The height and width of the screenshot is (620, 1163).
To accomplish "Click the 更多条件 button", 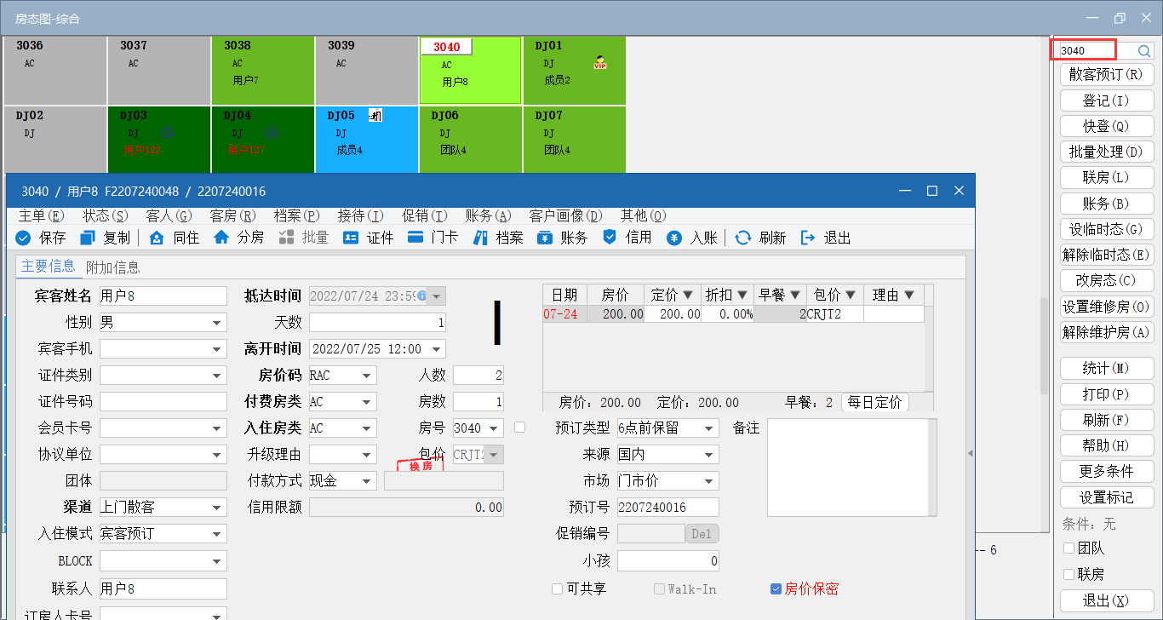I will tap(1107, 471).
